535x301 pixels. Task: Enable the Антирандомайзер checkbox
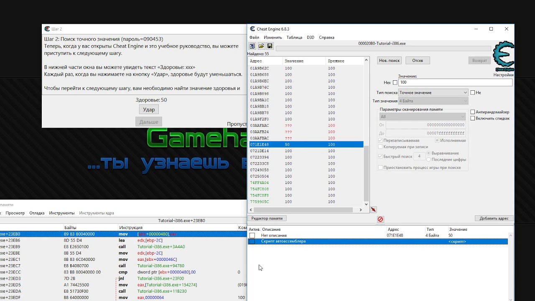pyautogui.click(x=473, y=112)
